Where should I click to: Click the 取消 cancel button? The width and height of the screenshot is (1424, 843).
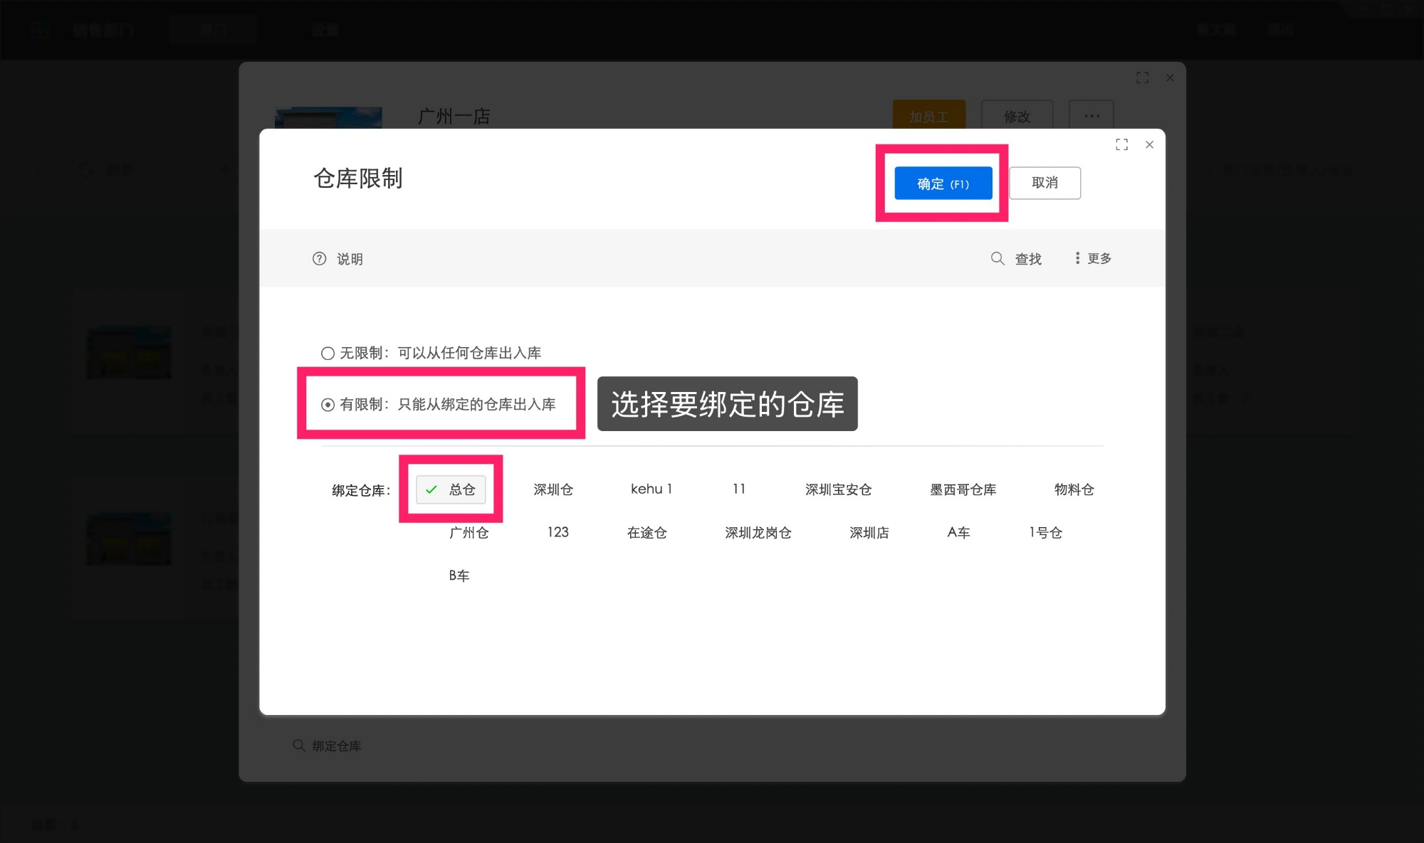click(1045, 183)
